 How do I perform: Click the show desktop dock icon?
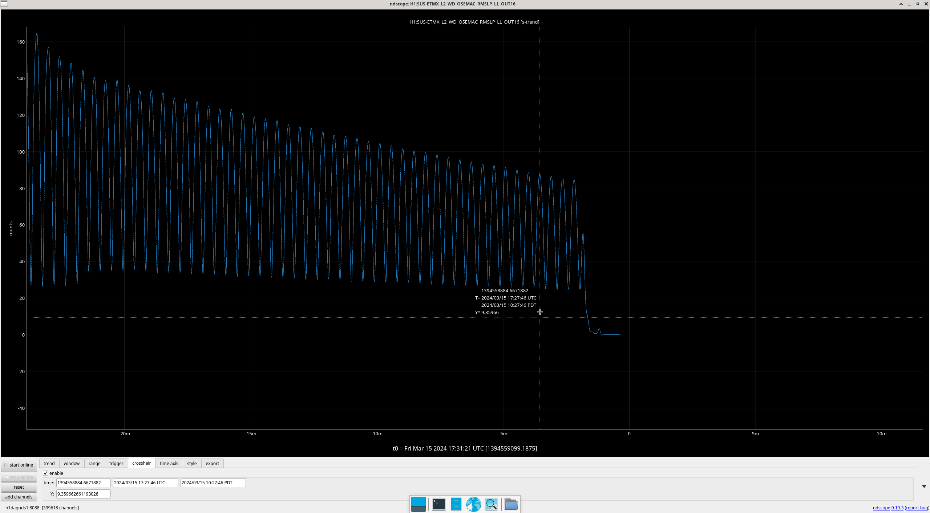[418, 504]
